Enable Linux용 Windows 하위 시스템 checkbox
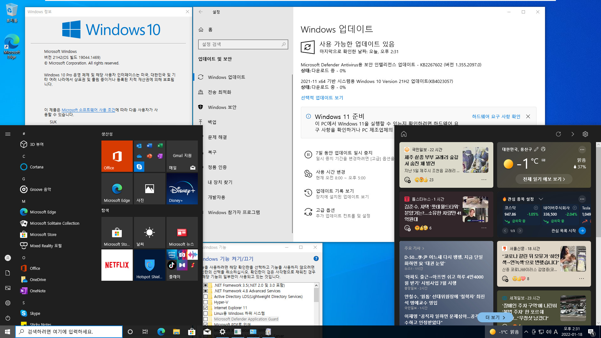 [x=206, y=314]
